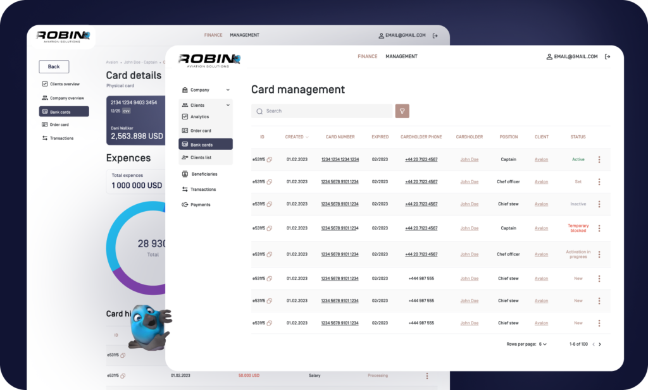Open the Rows per page dropdown
This screenshot has height=390, width=648.
(542, 344)
